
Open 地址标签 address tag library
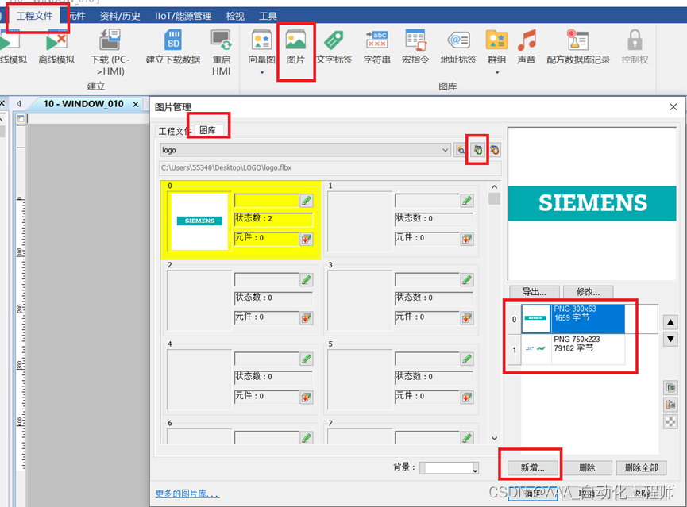pyautogui.click(x=458, y=47)
